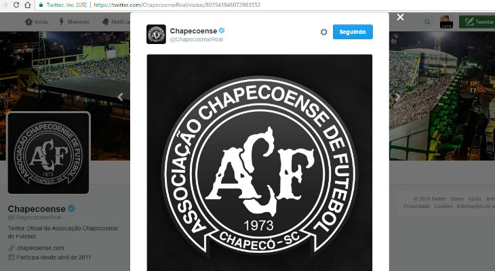Screen dimensions: 495x271
Task: Open the gear settings menu on tweet
Action: tap(323, 32)
